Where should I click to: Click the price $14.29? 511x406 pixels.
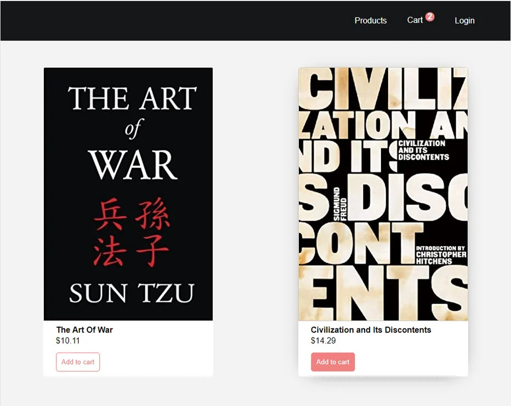point(323,340)
